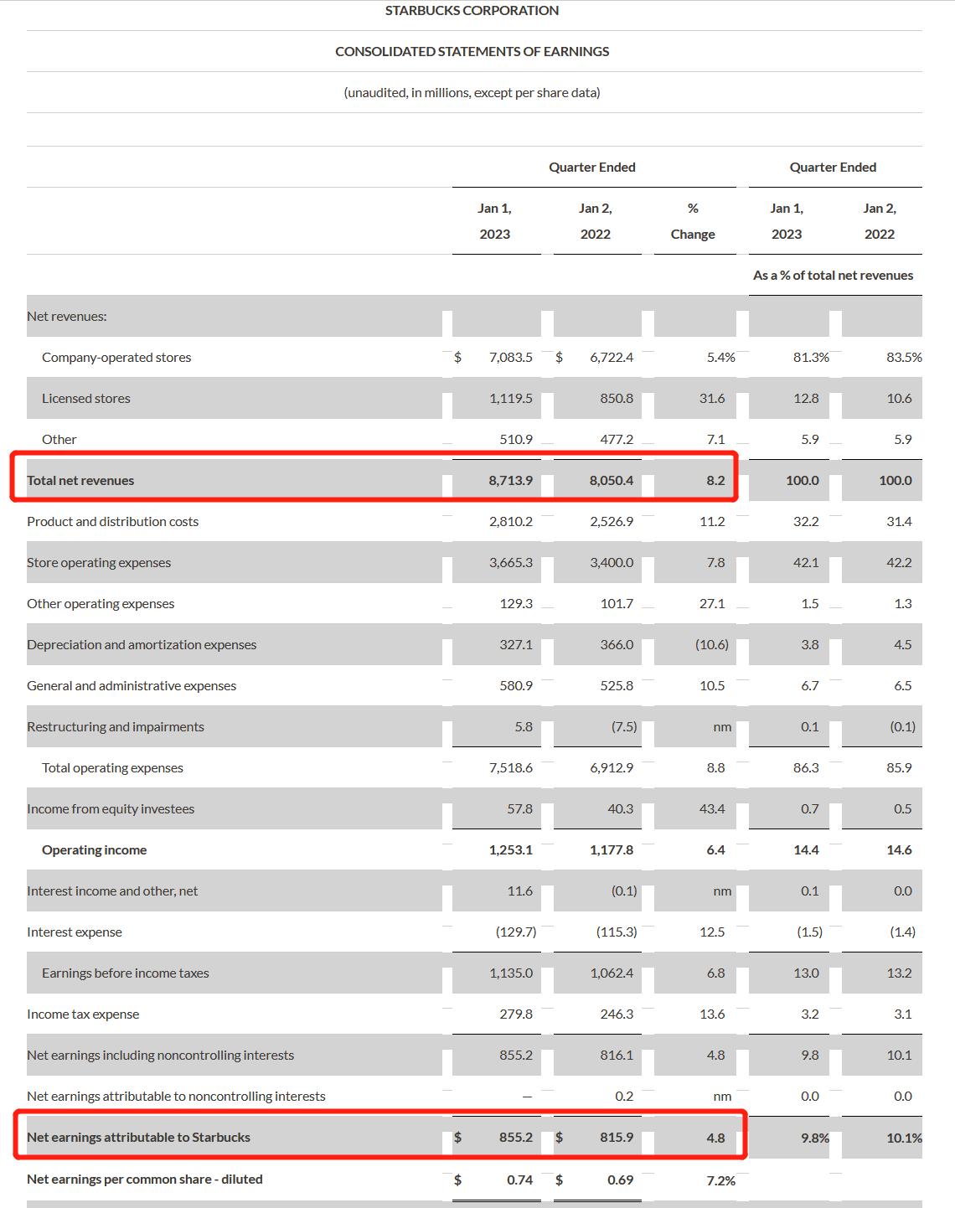955x1208 pixels.
Task: Select the 6,722.4 cell
Action: 612,358
